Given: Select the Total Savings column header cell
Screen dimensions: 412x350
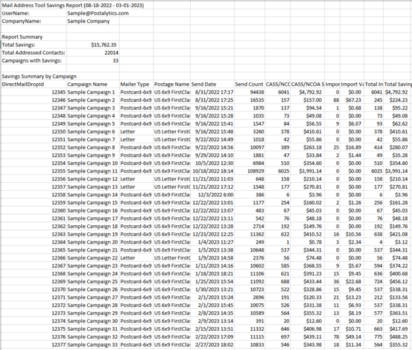Looking at the screenshot, I should click(x=397, y=84).
